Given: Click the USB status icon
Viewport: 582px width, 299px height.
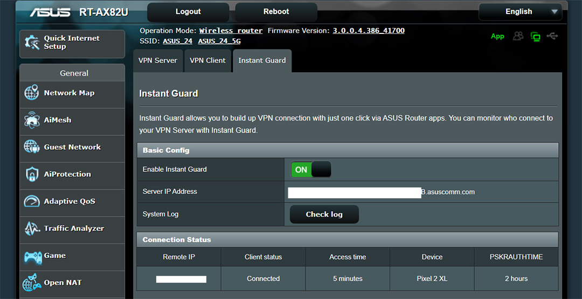Looking at the screenshot, I should [x=552, y=36].
